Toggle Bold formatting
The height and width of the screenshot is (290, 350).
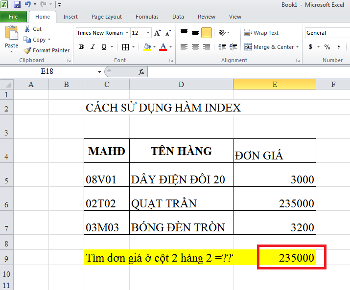pos(81,47)
